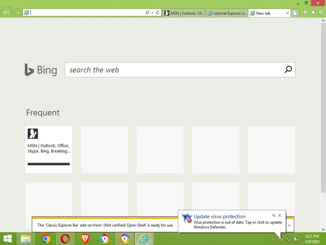The height and width of the screenshot is (245, 326).
Task: Select the New tab tab
Action: [267, 13]
